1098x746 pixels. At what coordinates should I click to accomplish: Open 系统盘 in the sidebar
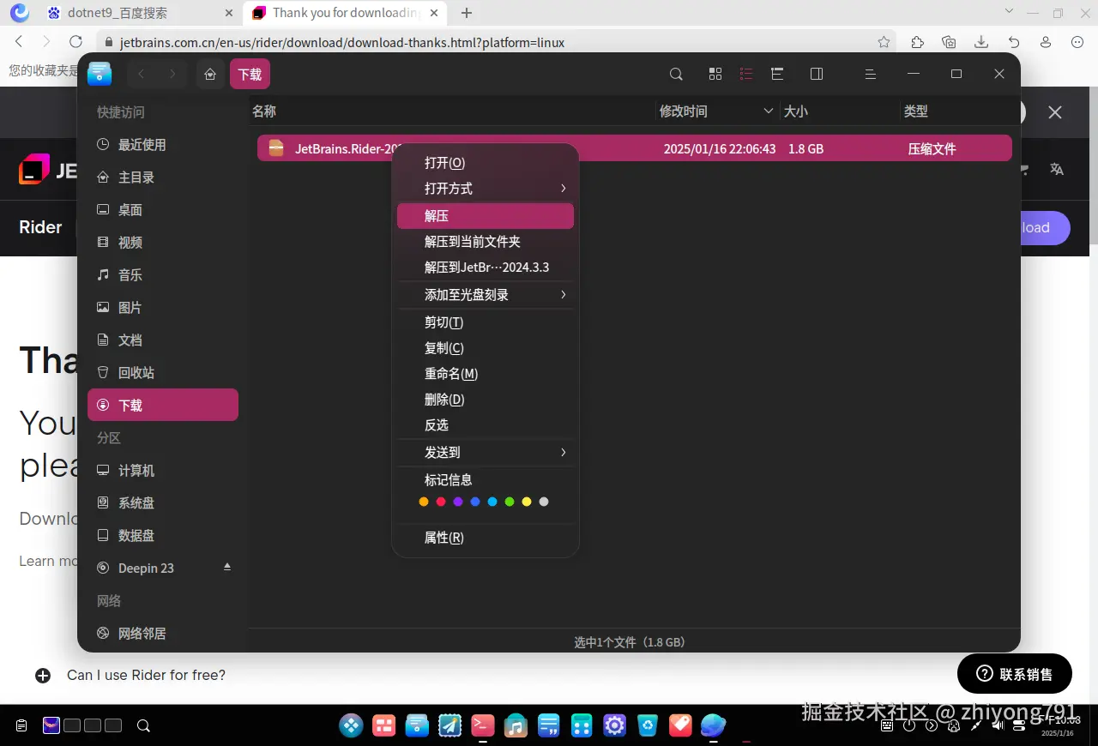[x=163, y=503]
